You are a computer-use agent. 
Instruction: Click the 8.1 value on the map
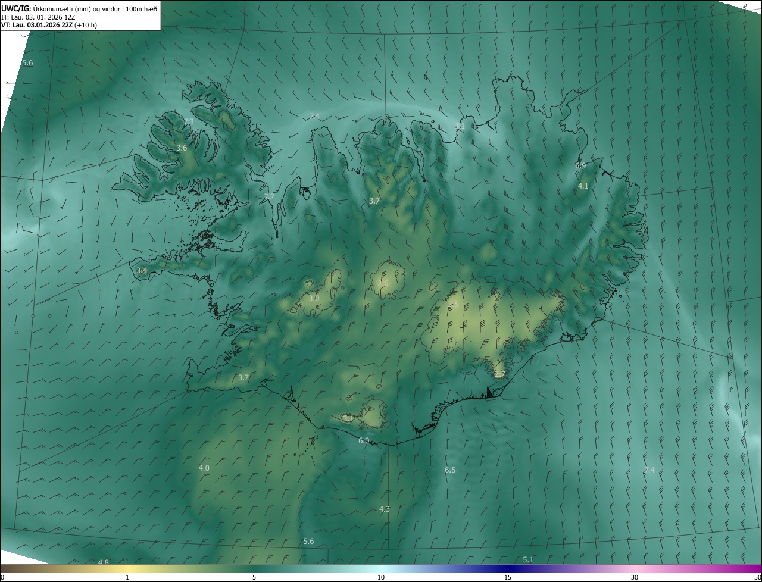point(460,126)
